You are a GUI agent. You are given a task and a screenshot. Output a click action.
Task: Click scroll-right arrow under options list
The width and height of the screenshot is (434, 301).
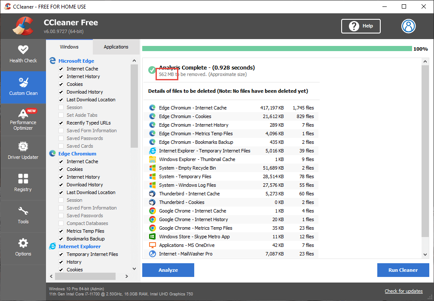(x=126, y=276)
